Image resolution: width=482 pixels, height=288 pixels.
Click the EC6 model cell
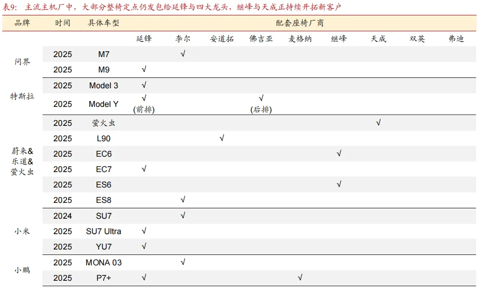pyautogui.click(x=104, y=154)
